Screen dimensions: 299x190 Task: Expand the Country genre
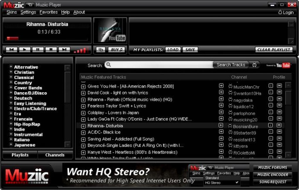(11, 82)
